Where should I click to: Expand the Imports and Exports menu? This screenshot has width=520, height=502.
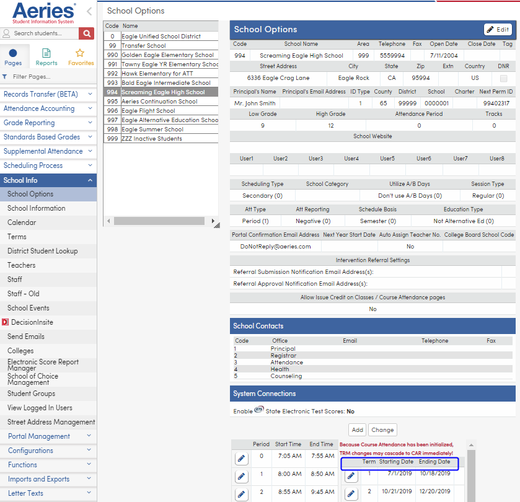(48, 478)
